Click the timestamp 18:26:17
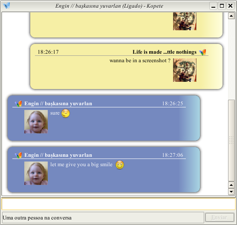 tap(48, 52)
